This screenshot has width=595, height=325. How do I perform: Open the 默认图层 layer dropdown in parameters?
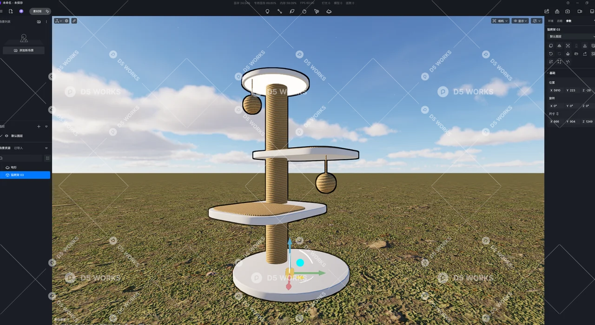pyautogui.click(x=571, y=36)
